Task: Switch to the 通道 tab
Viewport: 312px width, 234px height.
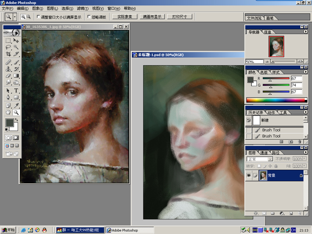Action: (x=264, y=153)
